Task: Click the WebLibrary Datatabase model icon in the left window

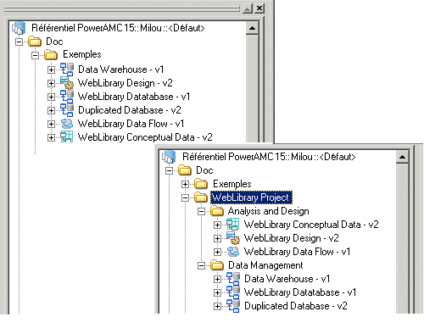Action: coord(67,97)
